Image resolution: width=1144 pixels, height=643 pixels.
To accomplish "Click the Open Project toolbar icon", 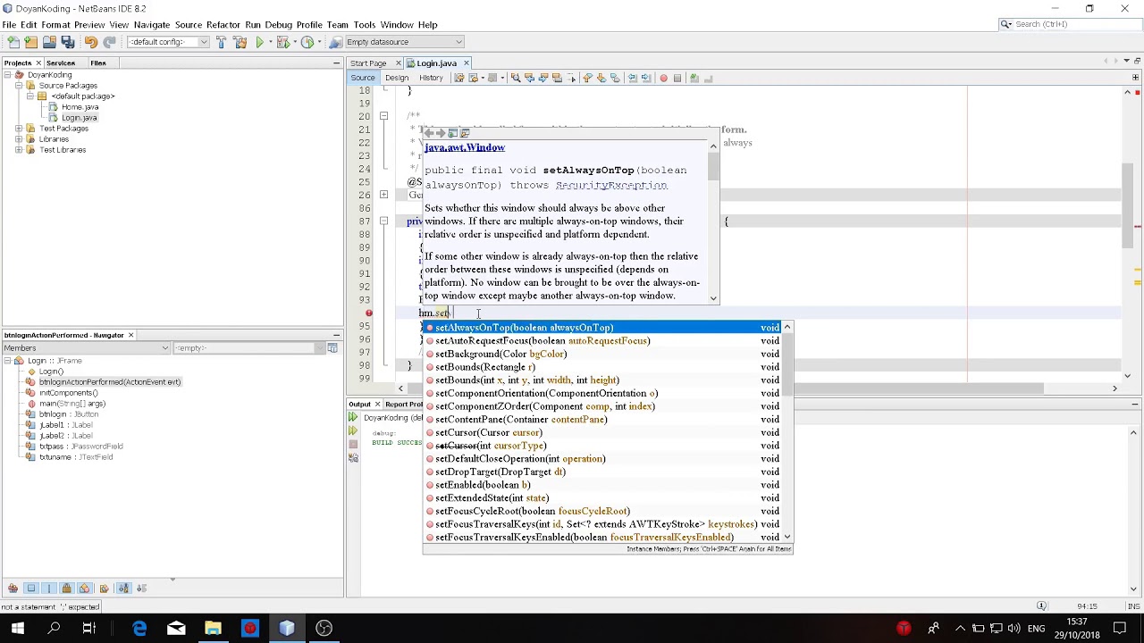I will tap(50, 42).
